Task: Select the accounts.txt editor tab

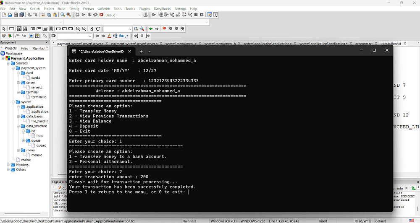Action: coord(364,43)
